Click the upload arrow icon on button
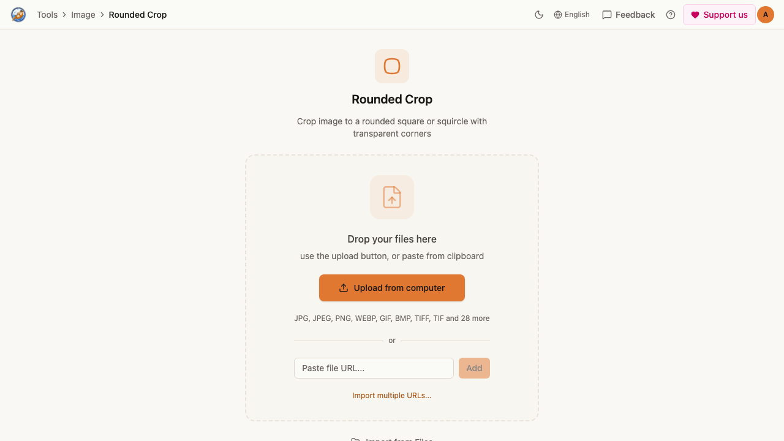This screenshot has height=441, width=784. pyautogui.click(x=344, y=288)
